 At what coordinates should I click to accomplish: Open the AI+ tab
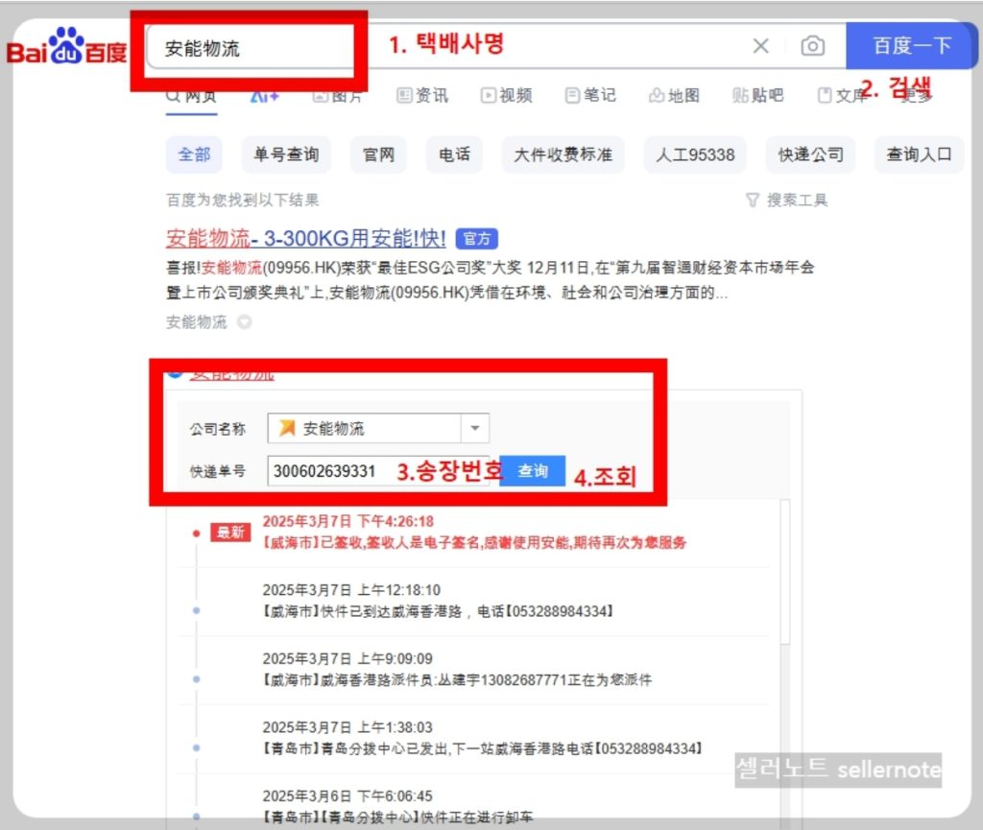tap(264, 96)
